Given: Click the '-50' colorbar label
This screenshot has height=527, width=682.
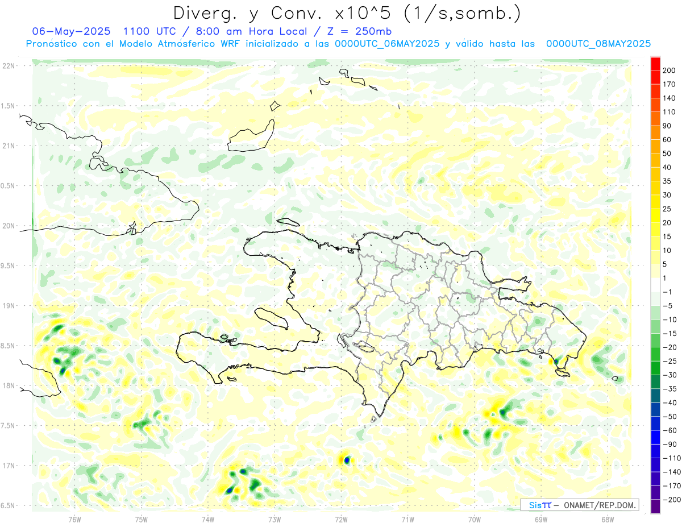Looking at the screenshot, I should [x=669, y=417].
